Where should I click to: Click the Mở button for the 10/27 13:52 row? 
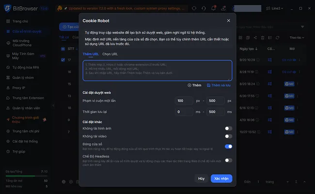[x=289, y=132]
